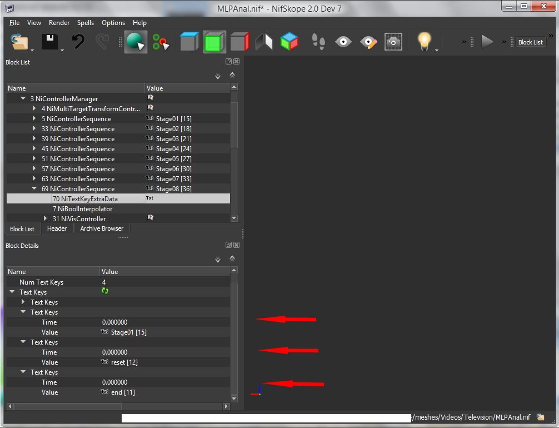Take a screenshot with the camera icon

tap(393, 42)
